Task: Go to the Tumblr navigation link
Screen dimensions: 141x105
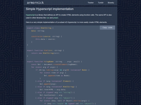Action: [101, 3]
